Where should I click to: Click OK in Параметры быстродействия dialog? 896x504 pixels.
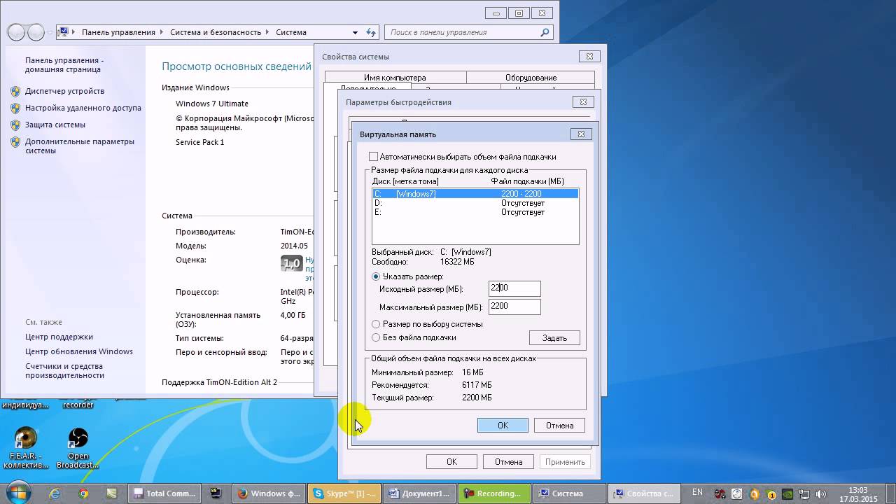point(451,462)
